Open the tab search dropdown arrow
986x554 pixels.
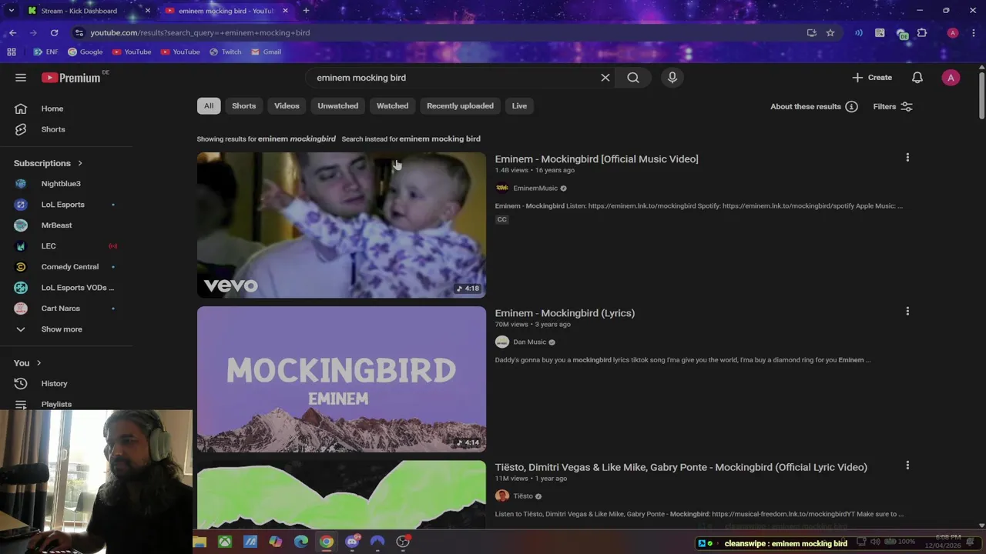[11, 11]
